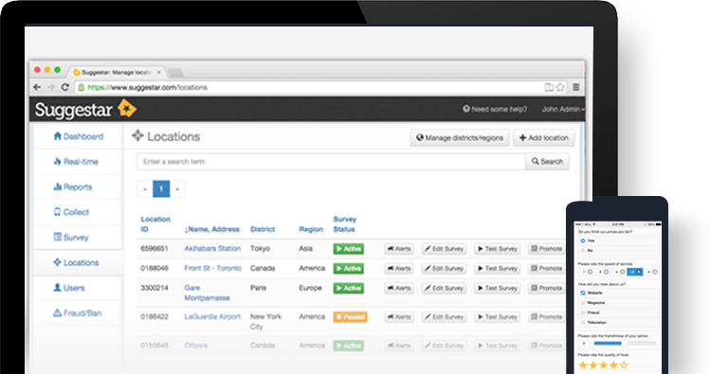The height and width of the screenshot is (374, 710).
Task: Click the friendliness slider on phone
Action: point(625,344)
